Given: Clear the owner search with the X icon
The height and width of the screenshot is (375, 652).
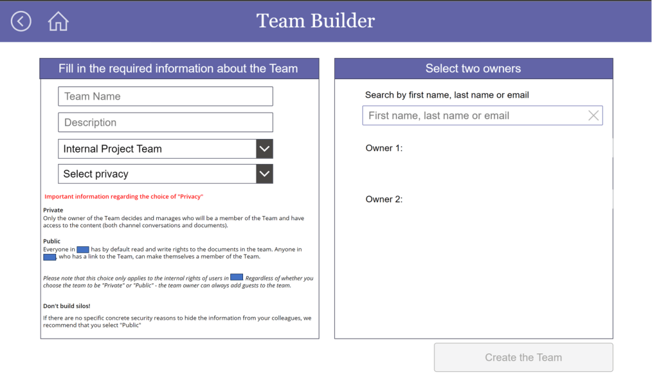Looking at the screenshot, I should pyautogui.click(x=593, y=115).
